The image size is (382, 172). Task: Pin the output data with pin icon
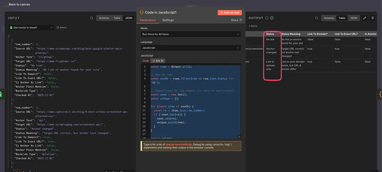click(x=373, y=18)
